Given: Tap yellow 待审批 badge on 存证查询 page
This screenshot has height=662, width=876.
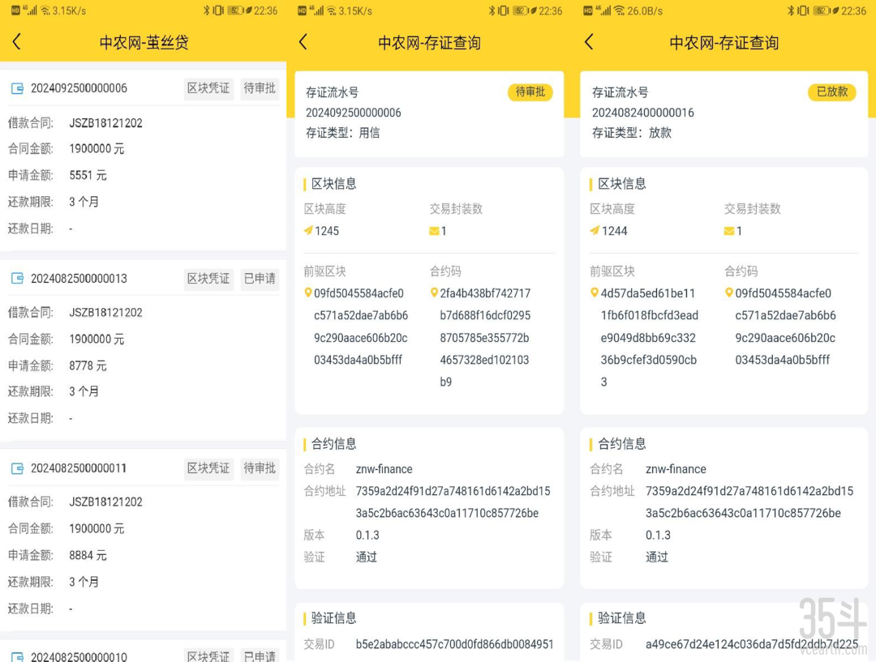Looking at the screenshot, I should click(530, 92).
